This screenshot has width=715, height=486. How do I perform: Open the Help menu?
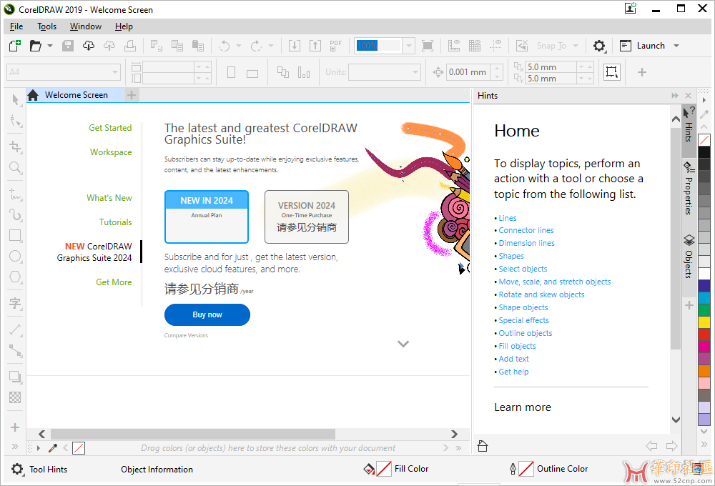[x=124, y=26]
